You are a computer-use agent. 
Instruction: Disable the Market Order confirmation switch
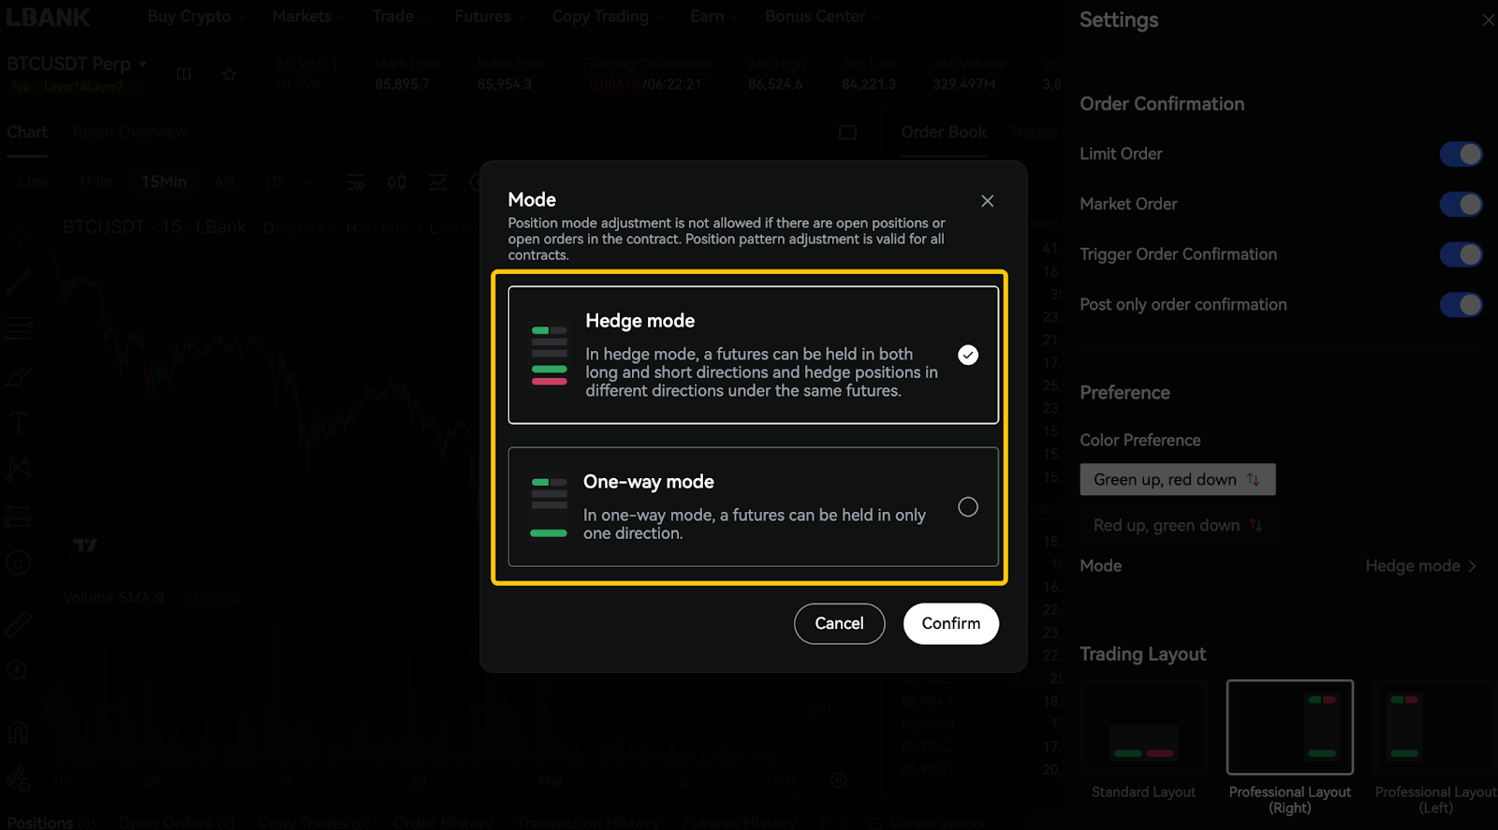click(x=1461, y=204)
